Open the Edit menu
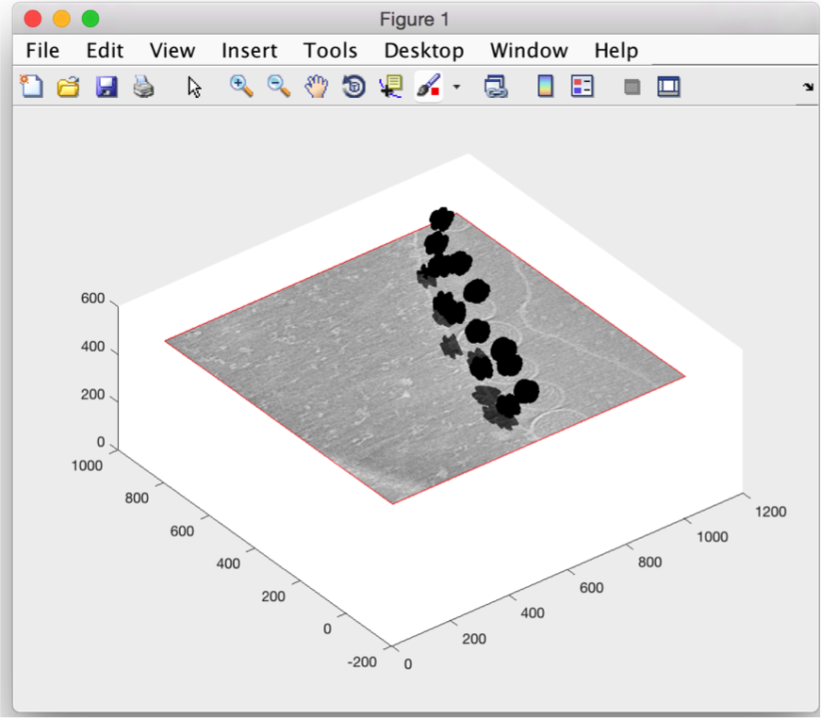Viewport: 821px width, 718px height. (105, 51)
